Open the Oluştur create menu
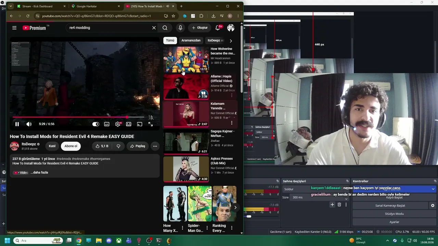Viewport: 438px width, 246px height. pyautogui.click(x=200, y=28)
